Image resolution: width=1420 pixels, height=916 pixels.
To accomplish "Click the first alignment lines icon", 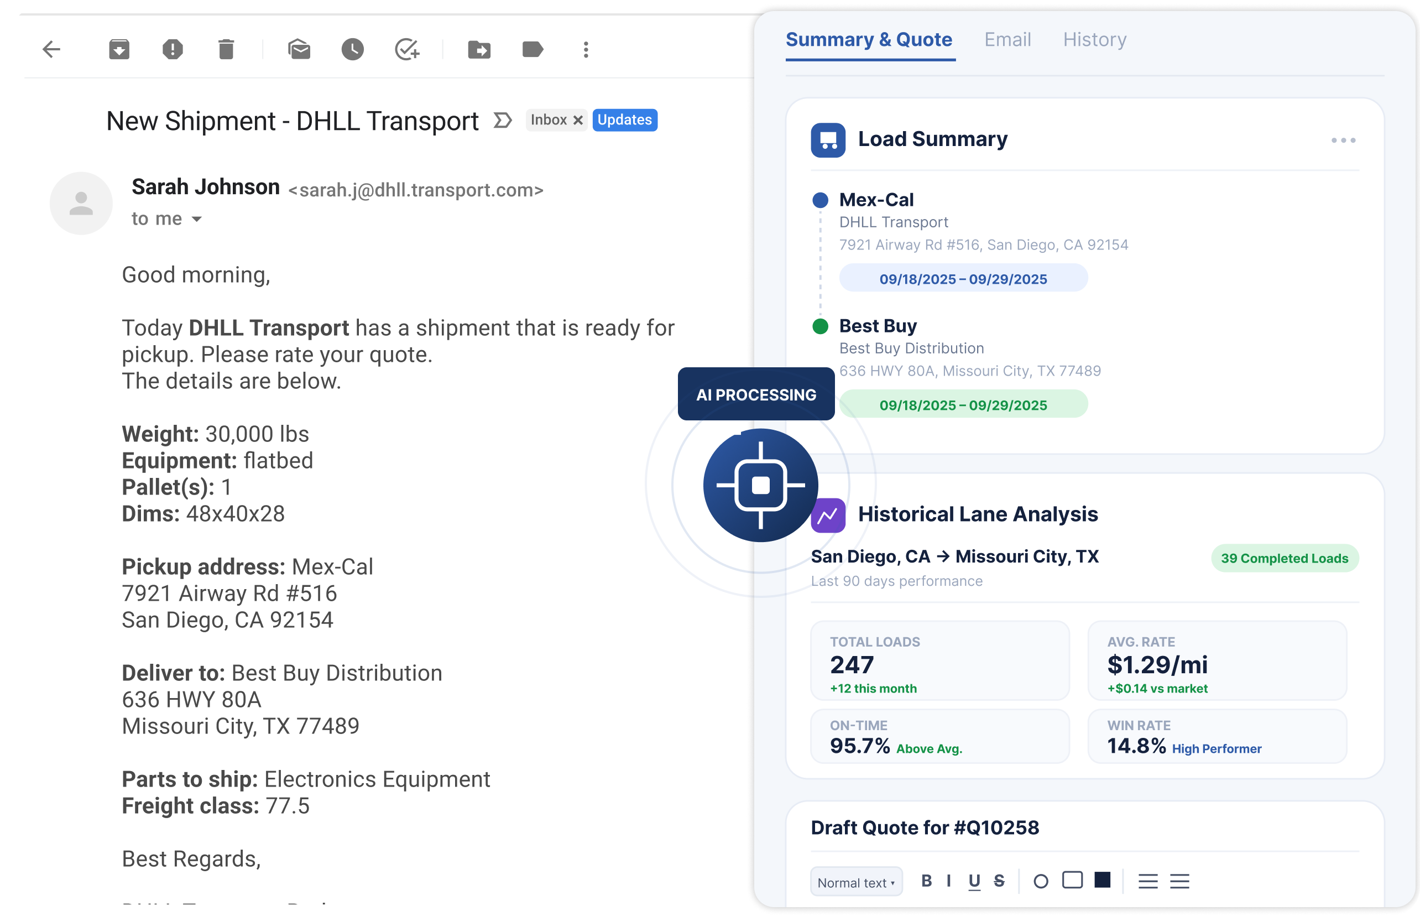I will (x=1147, y=882).
